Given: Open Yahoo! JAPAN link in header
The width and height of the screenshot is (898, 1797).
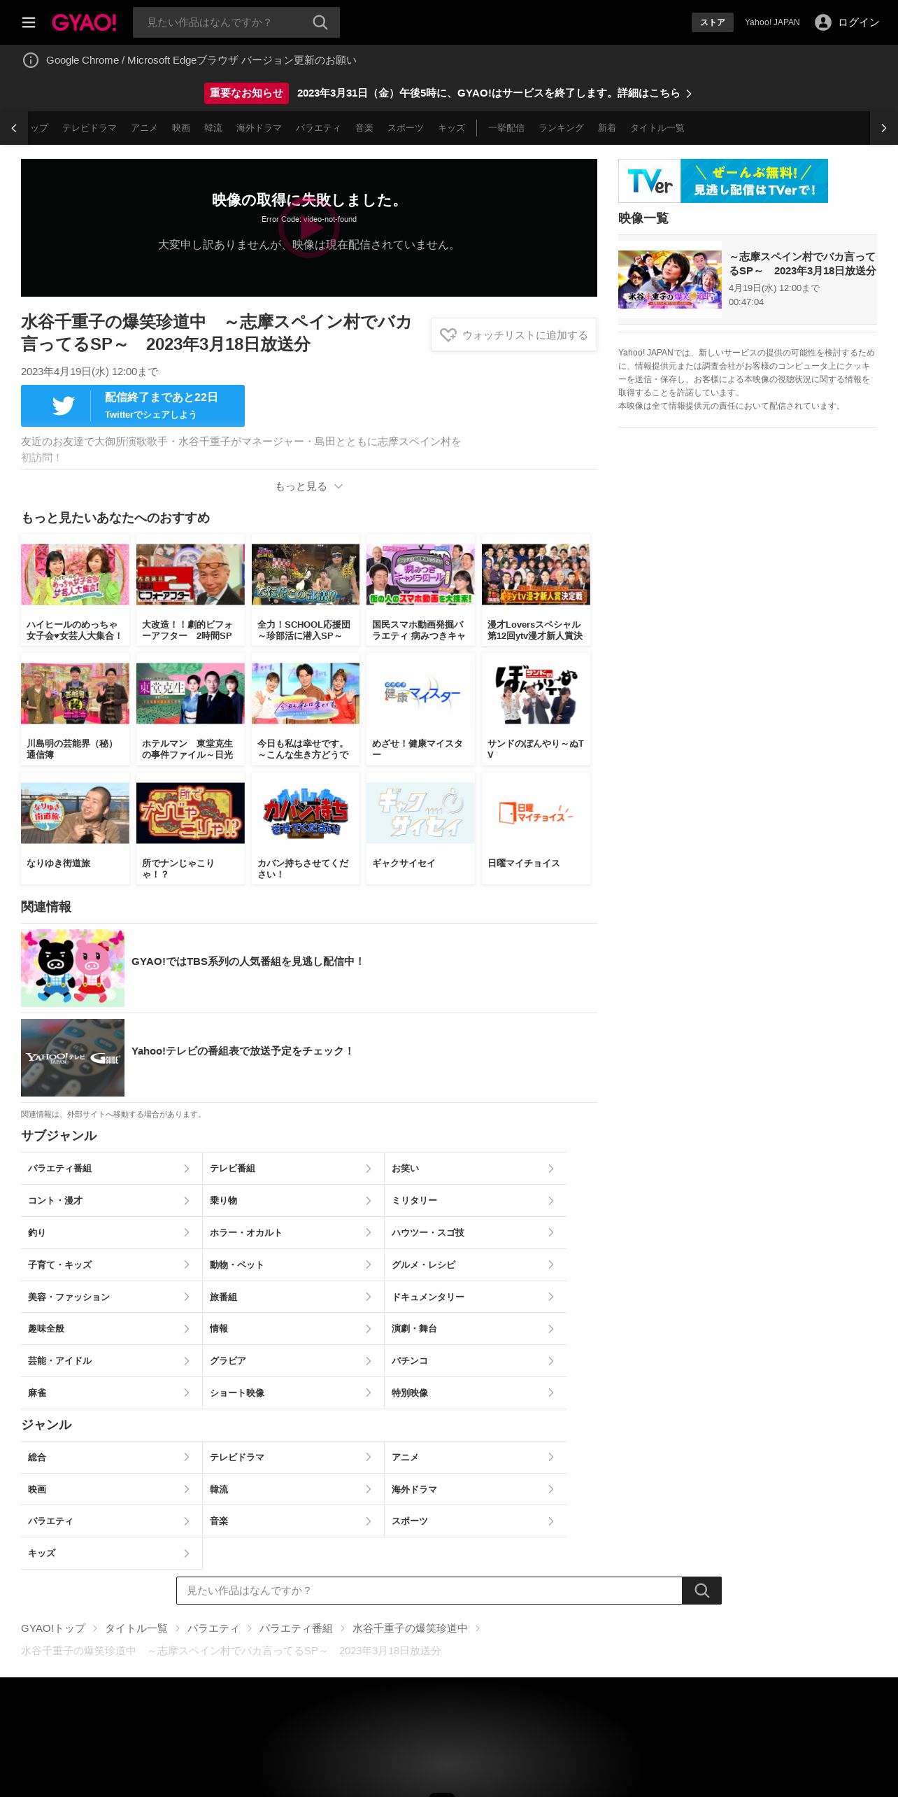Looking at the screenshot, I should (x=772, y=22).
